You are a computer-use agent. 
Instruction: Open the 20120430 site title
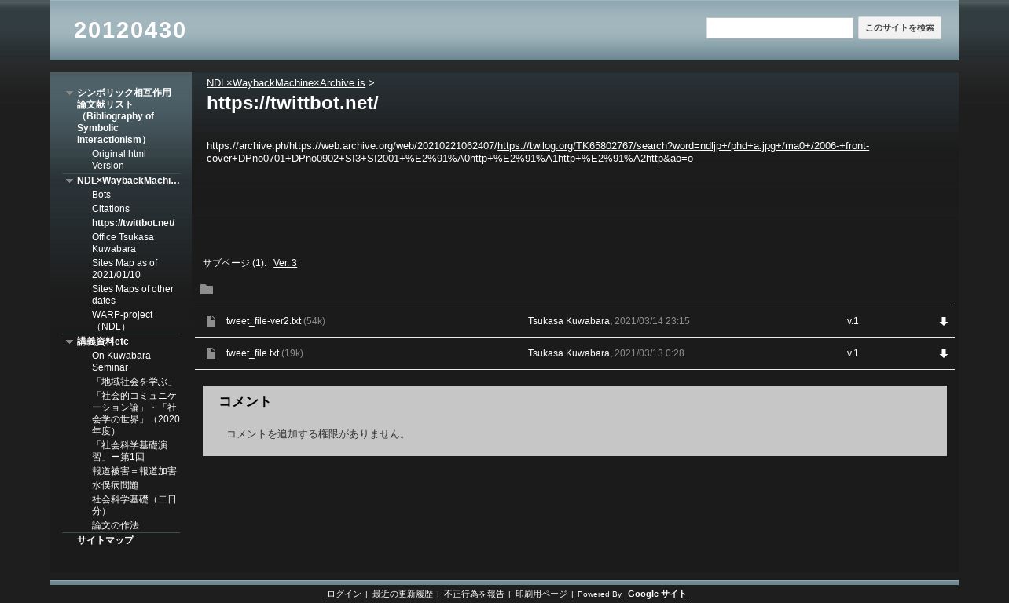click(x=130, y=30)
